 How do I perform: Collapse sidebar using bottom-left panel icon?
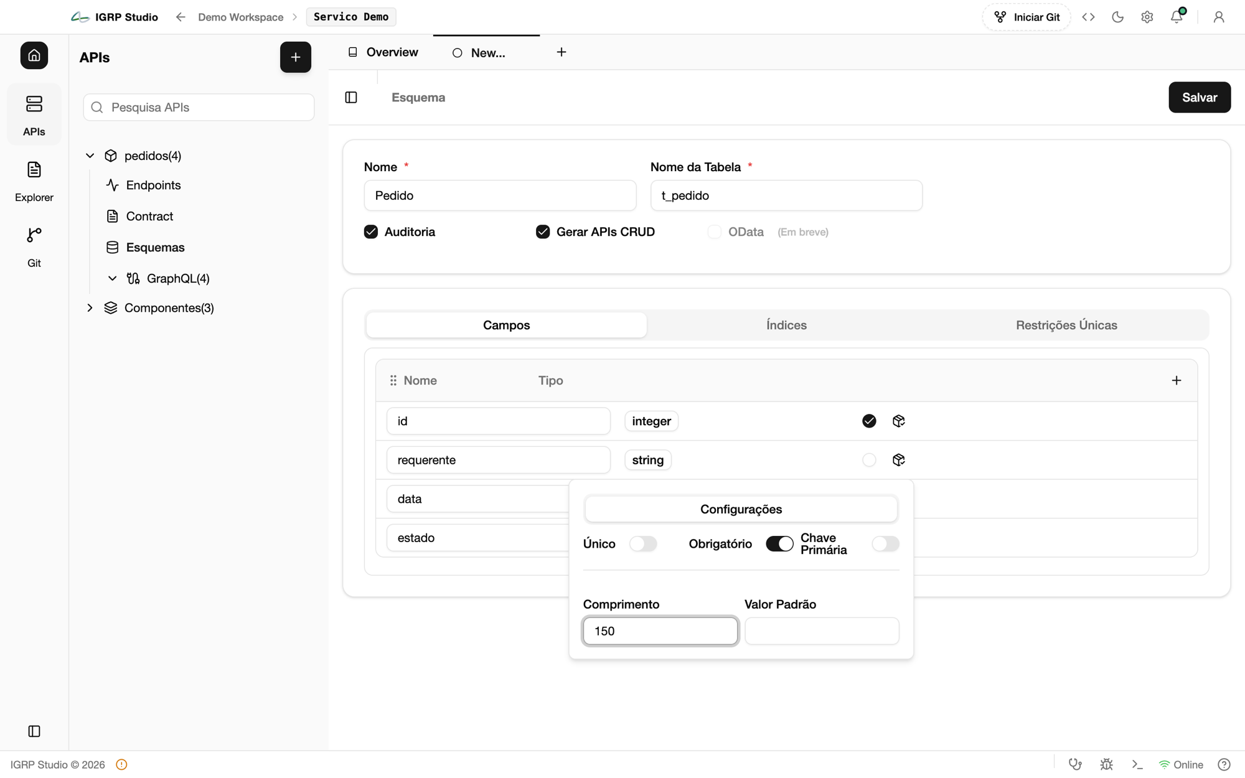[34, 731]
